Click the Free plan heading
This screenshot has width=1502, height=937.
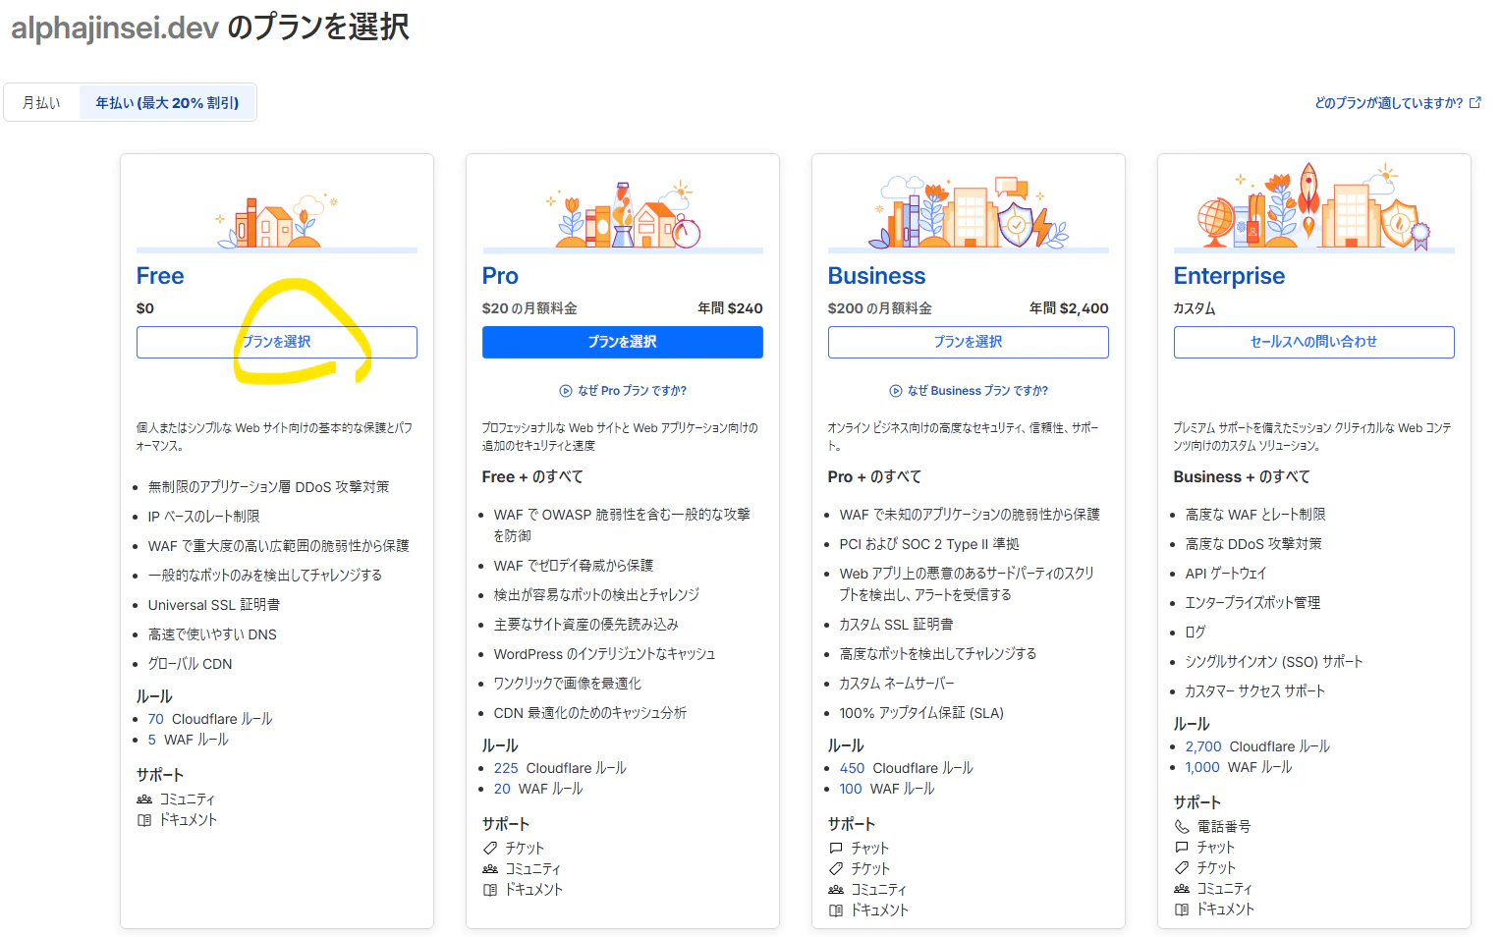160,276
